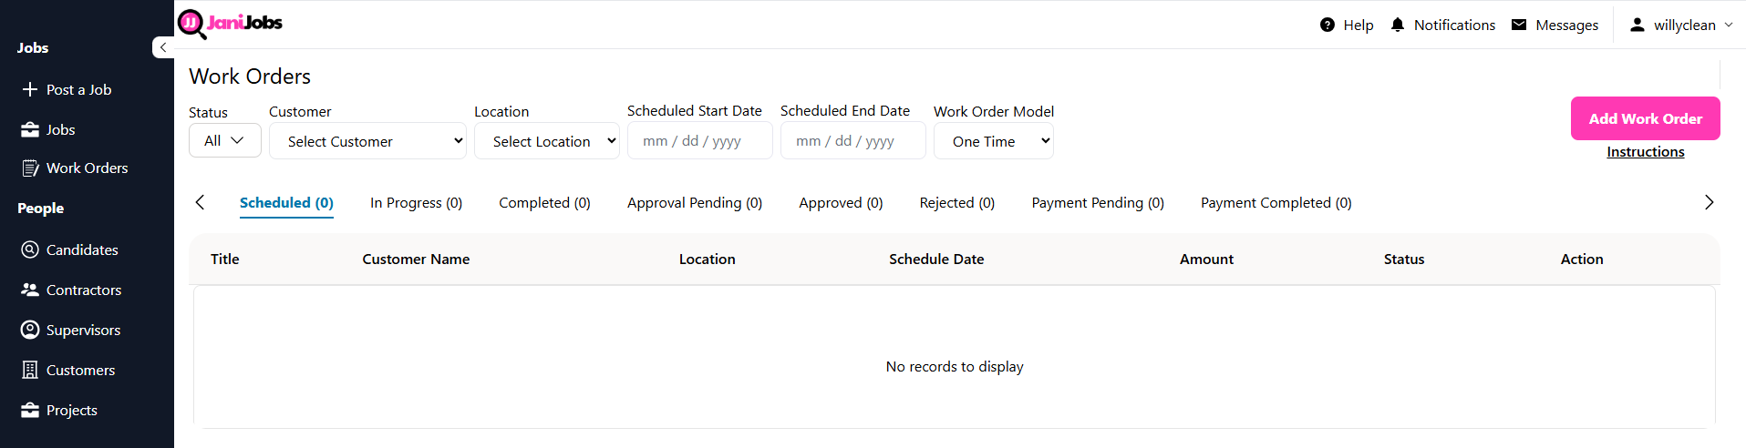The image size is (1746, 448).
Task: Click the Customer Name column header
Action: pyautogui.click(x=416, y=260)
